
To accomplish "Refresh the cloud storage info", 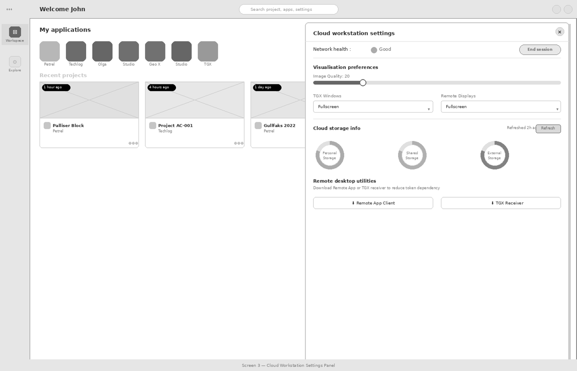I will [548, 128].
